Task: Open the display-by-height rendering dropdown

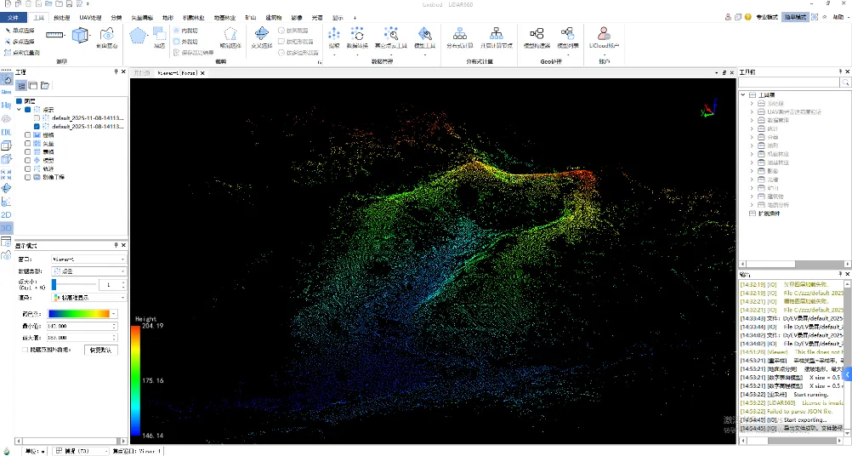Action: coord(89,297)
